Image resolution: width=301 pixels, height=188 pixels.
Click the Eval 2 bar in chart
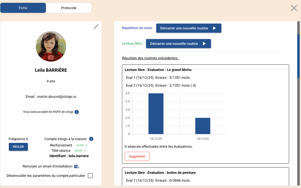click(203, 126)
